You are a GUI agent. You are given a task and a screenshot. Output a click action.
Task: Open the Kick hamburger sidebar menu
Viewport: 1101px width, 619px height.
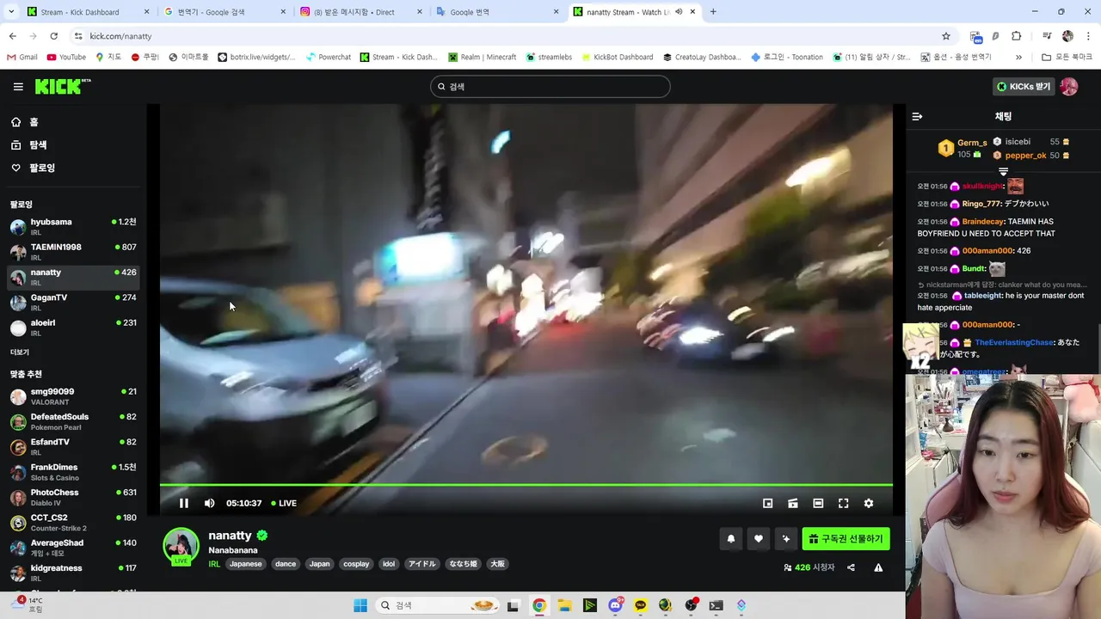point(18,87)
